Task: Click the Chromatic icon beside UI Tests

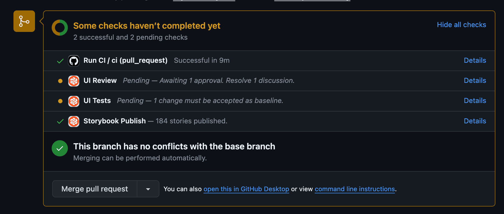Action: click(x=74, y=101)
